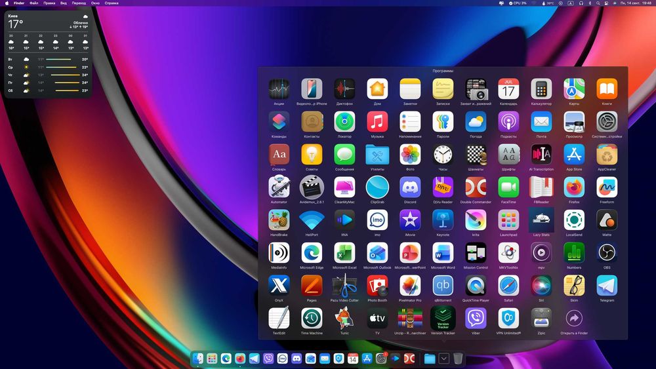Open the Сообщения messages app
This screenshot has height=369, width=656.
[x=344, y=154]
